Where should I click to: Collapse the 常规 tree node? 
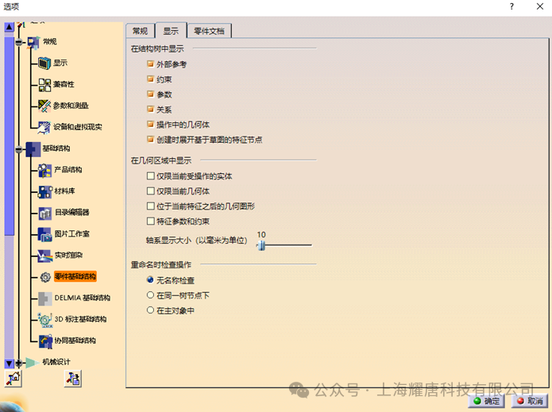pos(19,41)
